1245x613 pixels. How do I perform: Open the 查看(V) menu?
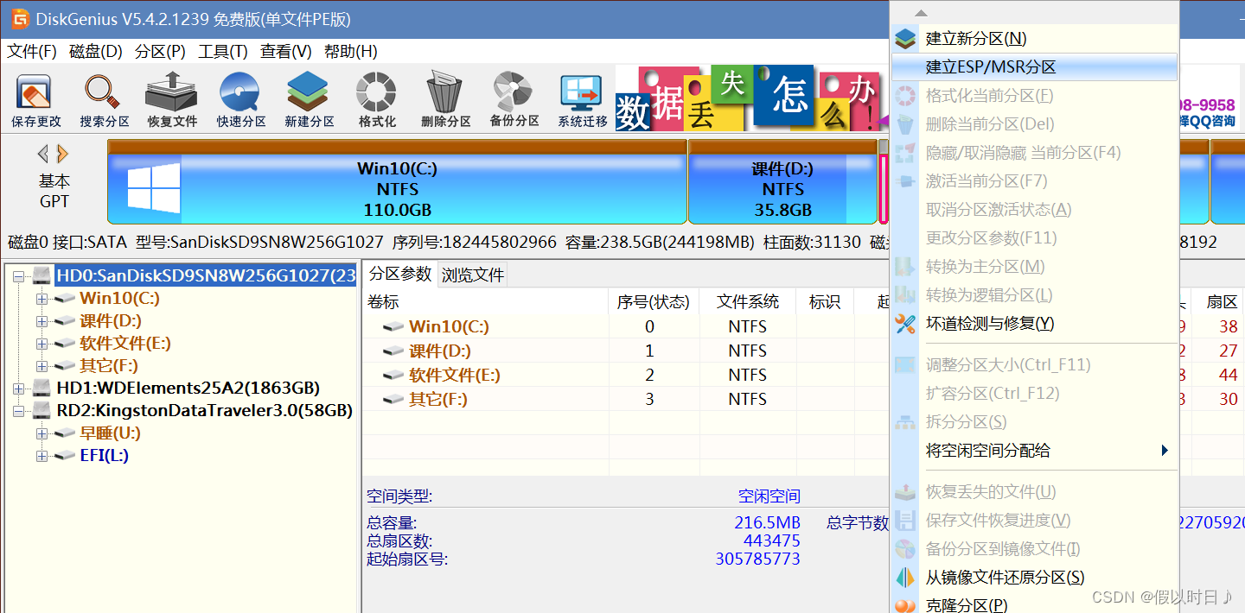(286, 51)
